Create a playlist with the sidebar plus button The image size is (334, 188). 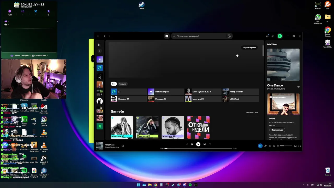(99, 51)
